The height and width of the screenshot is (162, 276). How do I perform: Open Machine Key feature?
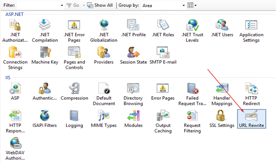(x=45, y=55)
